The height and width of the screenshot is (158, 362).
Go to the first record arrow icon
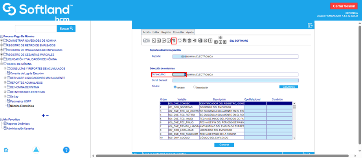point(154,40)
